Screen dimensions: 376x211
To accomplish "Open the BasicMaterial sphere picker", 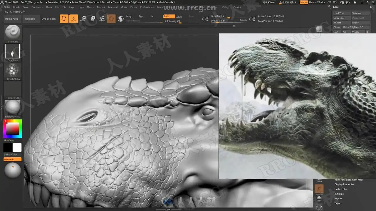I will pos(13,107).
